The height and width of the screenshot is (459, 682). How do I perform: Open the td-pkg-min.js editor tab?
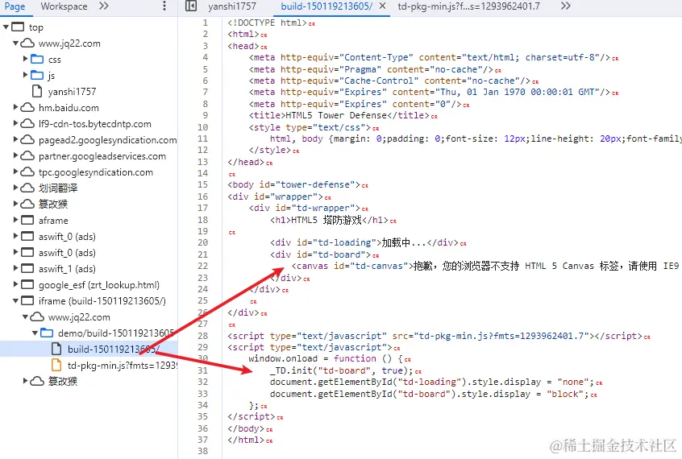point(469,6)
